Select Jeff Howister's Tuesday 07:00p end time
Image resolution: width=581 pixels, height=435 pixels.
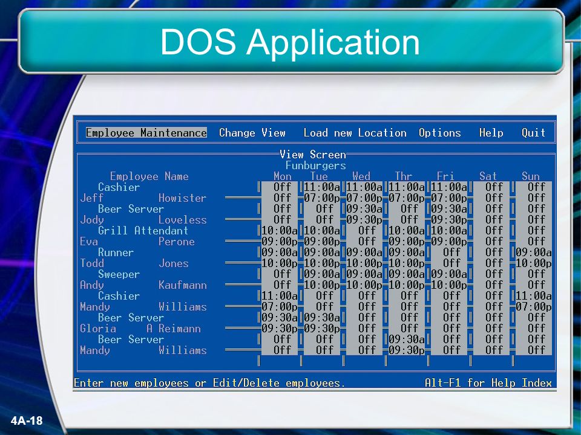(x=321, y=198)
